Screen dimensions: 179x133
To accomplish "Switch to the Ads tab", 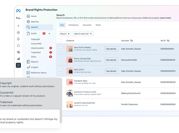I will coord(62,25).
